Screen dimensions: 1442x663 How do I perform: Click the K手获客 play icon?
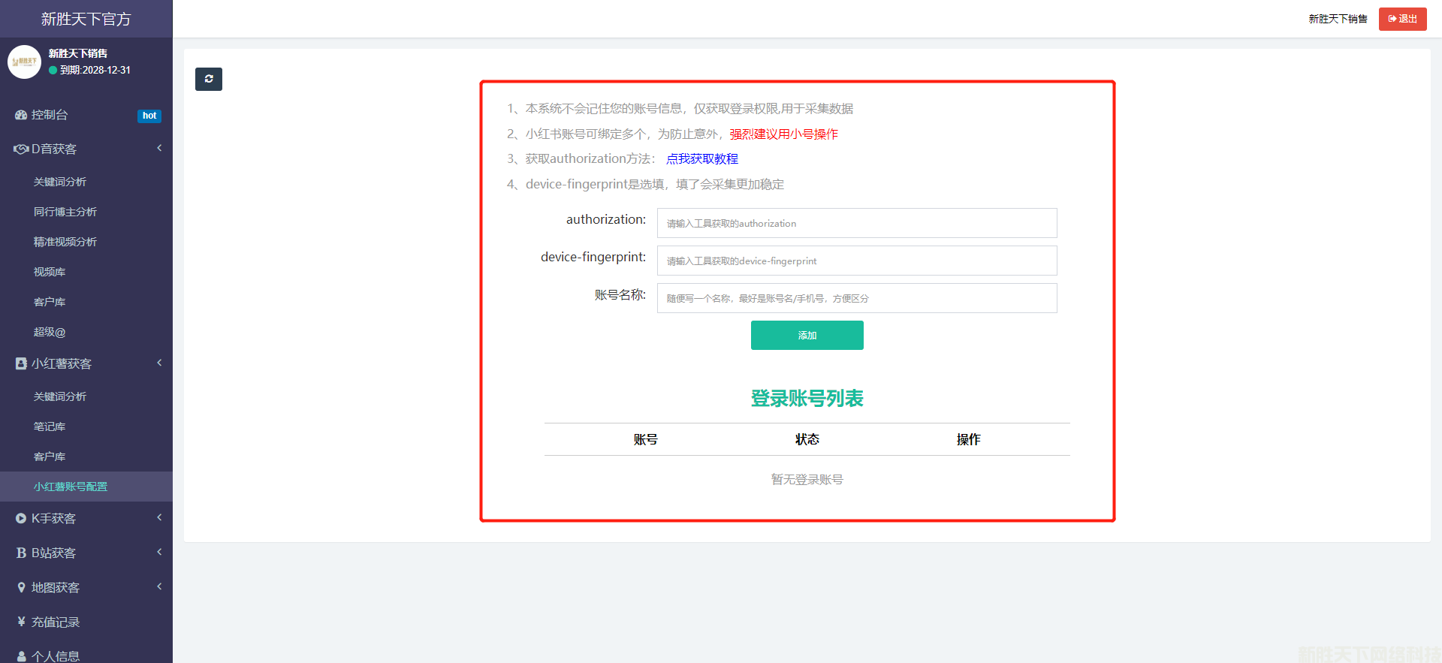(21, 519)
